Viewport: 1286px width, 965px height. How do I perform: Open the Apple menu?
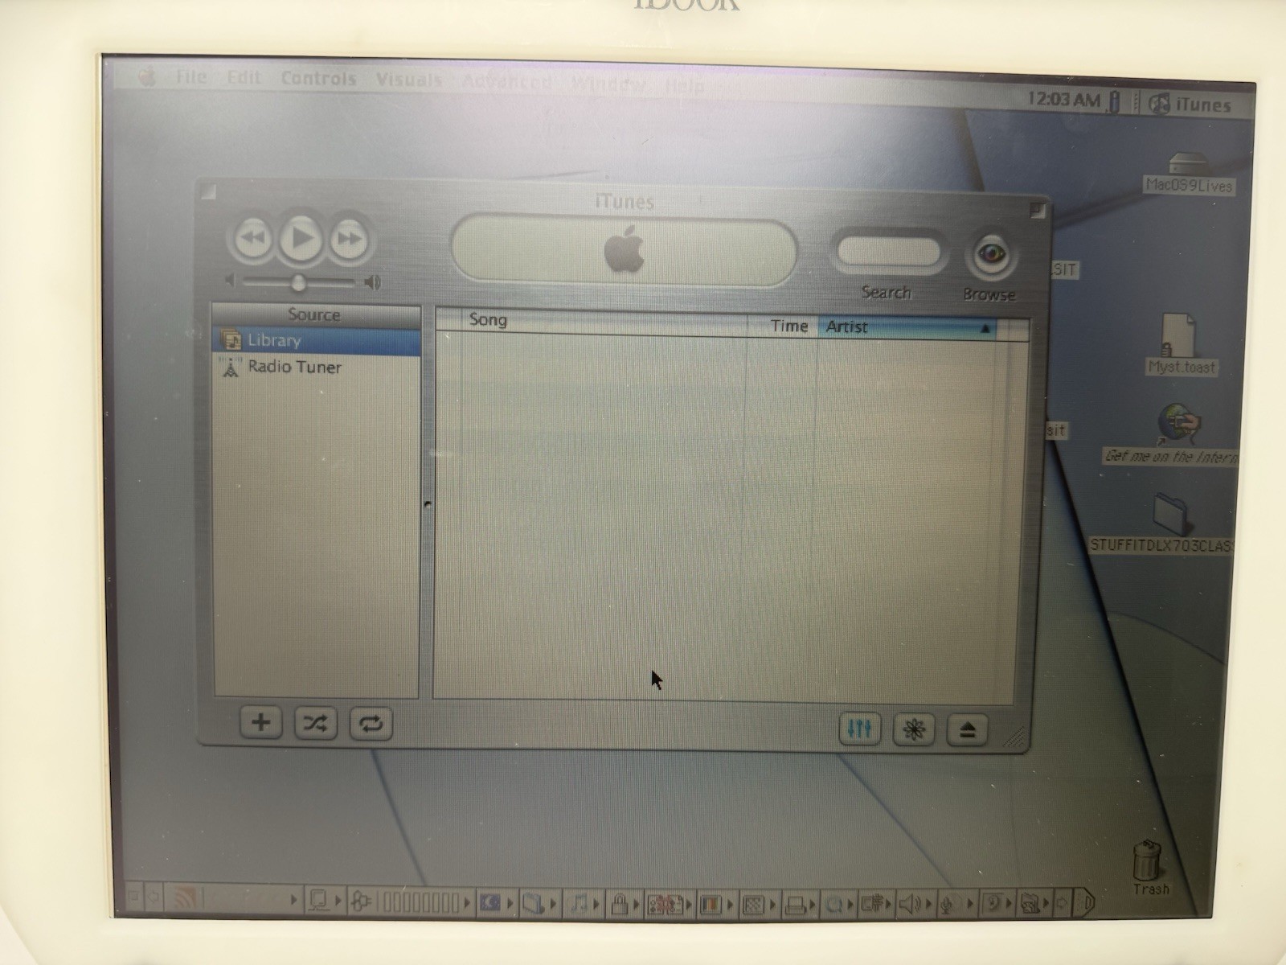coord(147,76)
